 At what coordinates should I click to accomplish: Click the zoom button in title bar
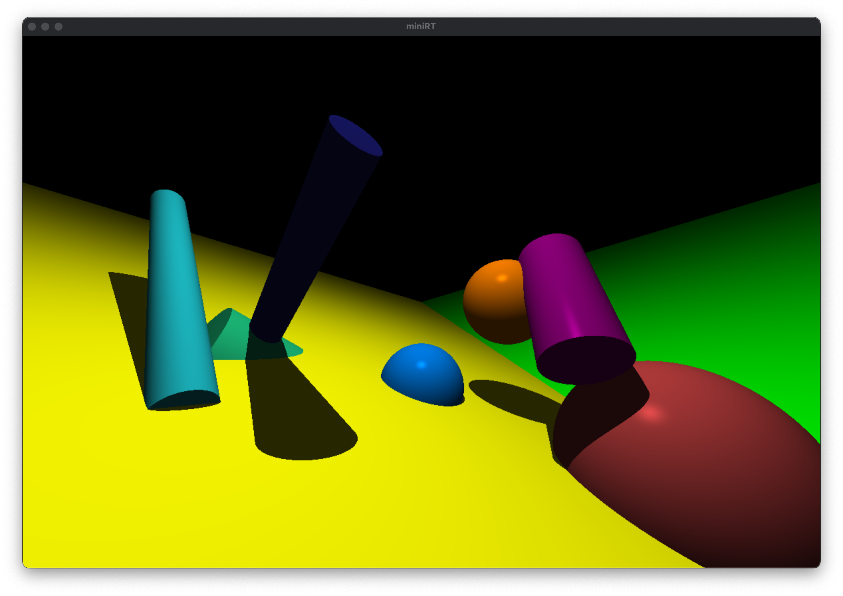click(59, 27)
